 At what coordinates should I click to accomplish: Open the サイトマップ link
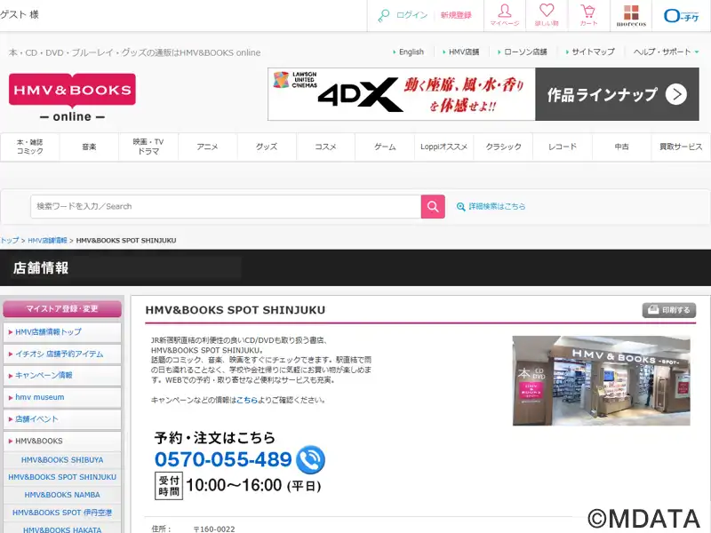tap(593, 52)
